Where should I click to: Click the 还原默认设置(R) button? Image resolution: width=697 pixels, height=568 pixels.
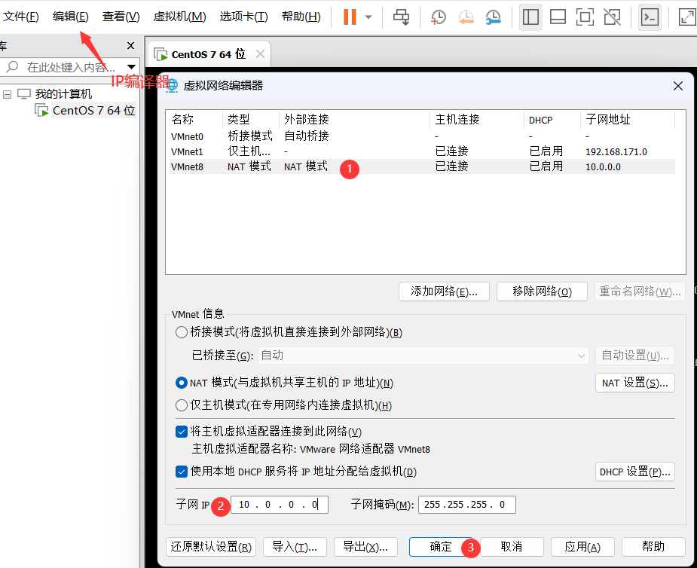point(211,547)
